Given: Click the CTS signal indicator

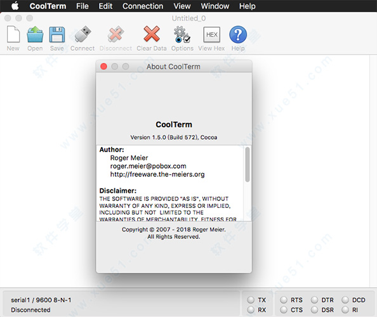Looking at the screenshot, I should coord(284,310).
